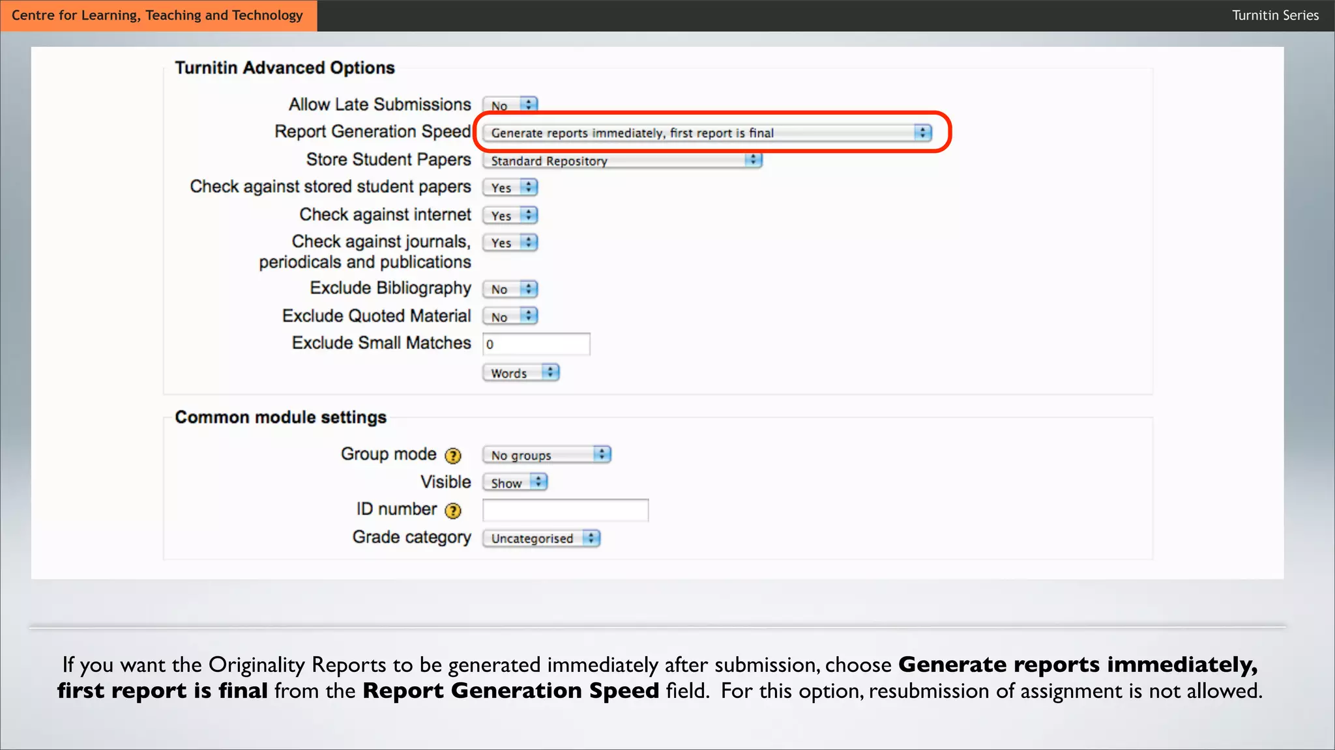Click Exclude Small Matches number field
Viewport: 1335px width, 750px height.
click(x=536, y=344)
